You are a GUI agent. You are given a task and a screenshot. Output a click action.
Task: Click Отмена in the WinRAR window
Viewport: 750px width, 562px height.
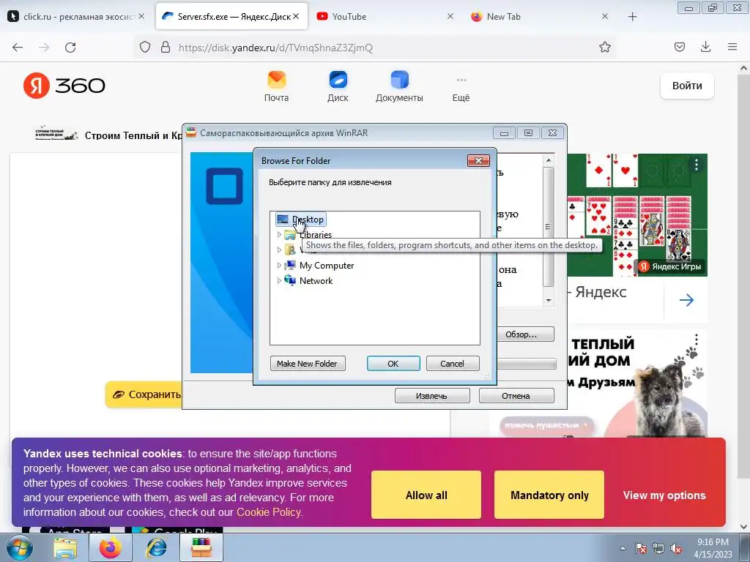(x=516, y=396)
